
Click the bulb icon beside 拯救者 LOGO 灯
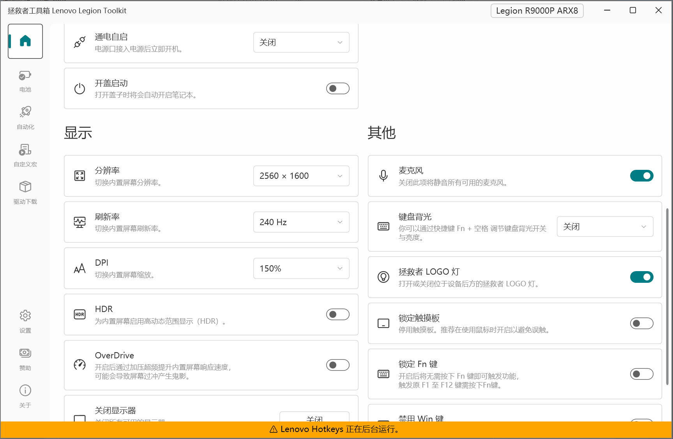[x=383, y=277]
